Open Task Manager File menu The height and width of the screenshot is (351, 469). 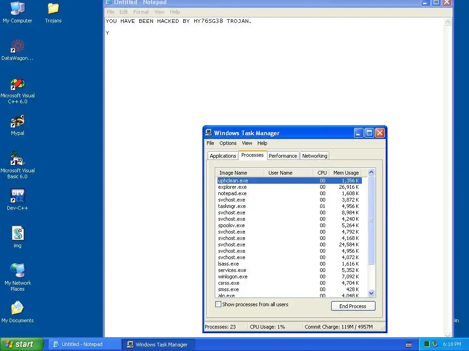click(210, 143)
